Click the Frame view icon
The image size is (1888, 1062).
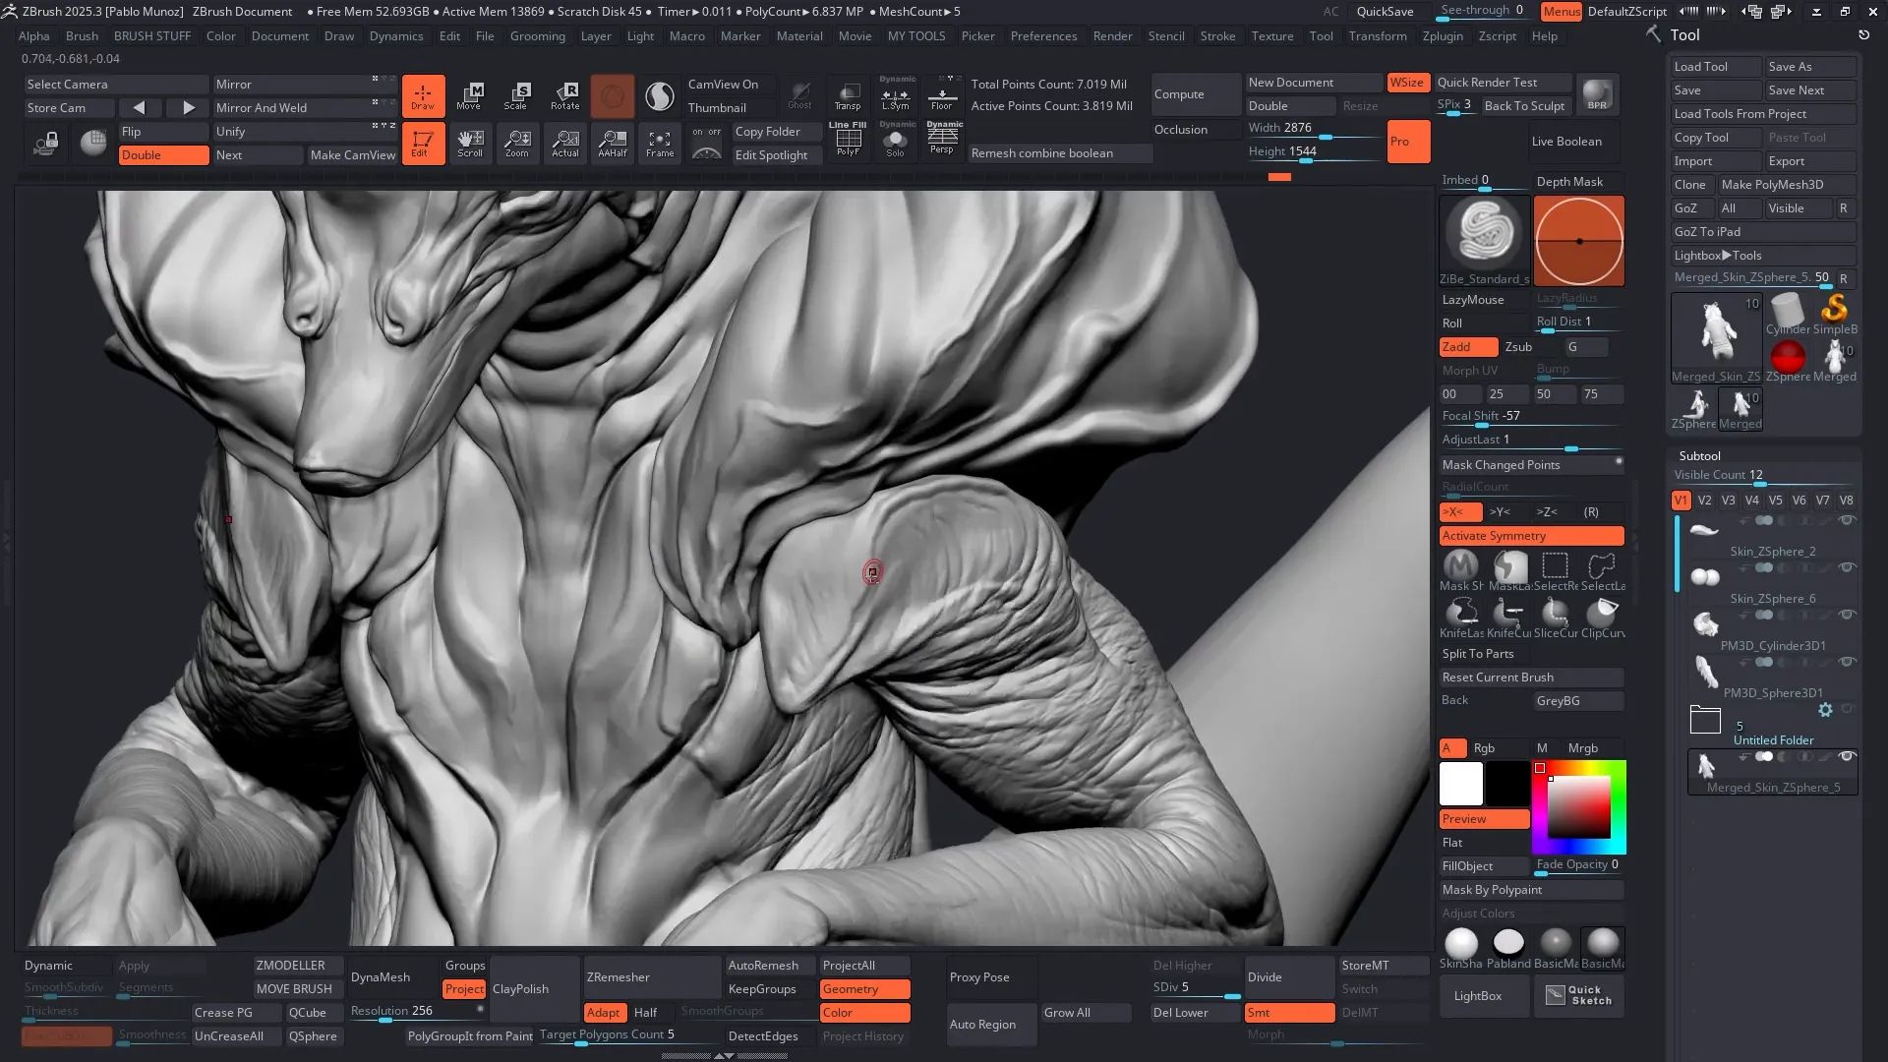click(x=660, y=143)
